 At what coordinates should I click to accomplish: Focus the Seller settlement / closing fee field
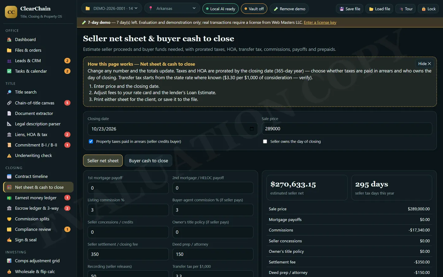click(x=128, y=254)
